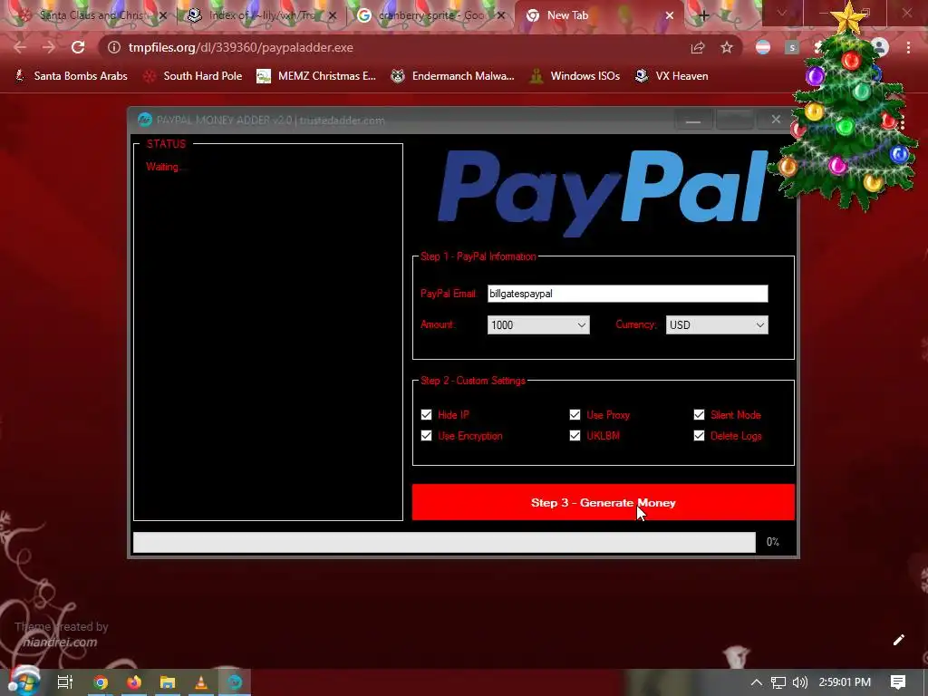Open Chrome from the taskbar
This screenshot has width=928, height=696.
(x=101, y=682)
